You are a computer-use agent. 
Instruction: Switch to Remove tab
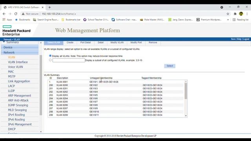(153, 43)
